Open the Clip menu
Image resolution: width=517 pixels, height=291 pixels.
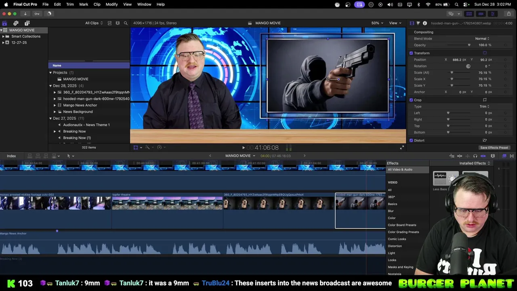pos(97,4)
